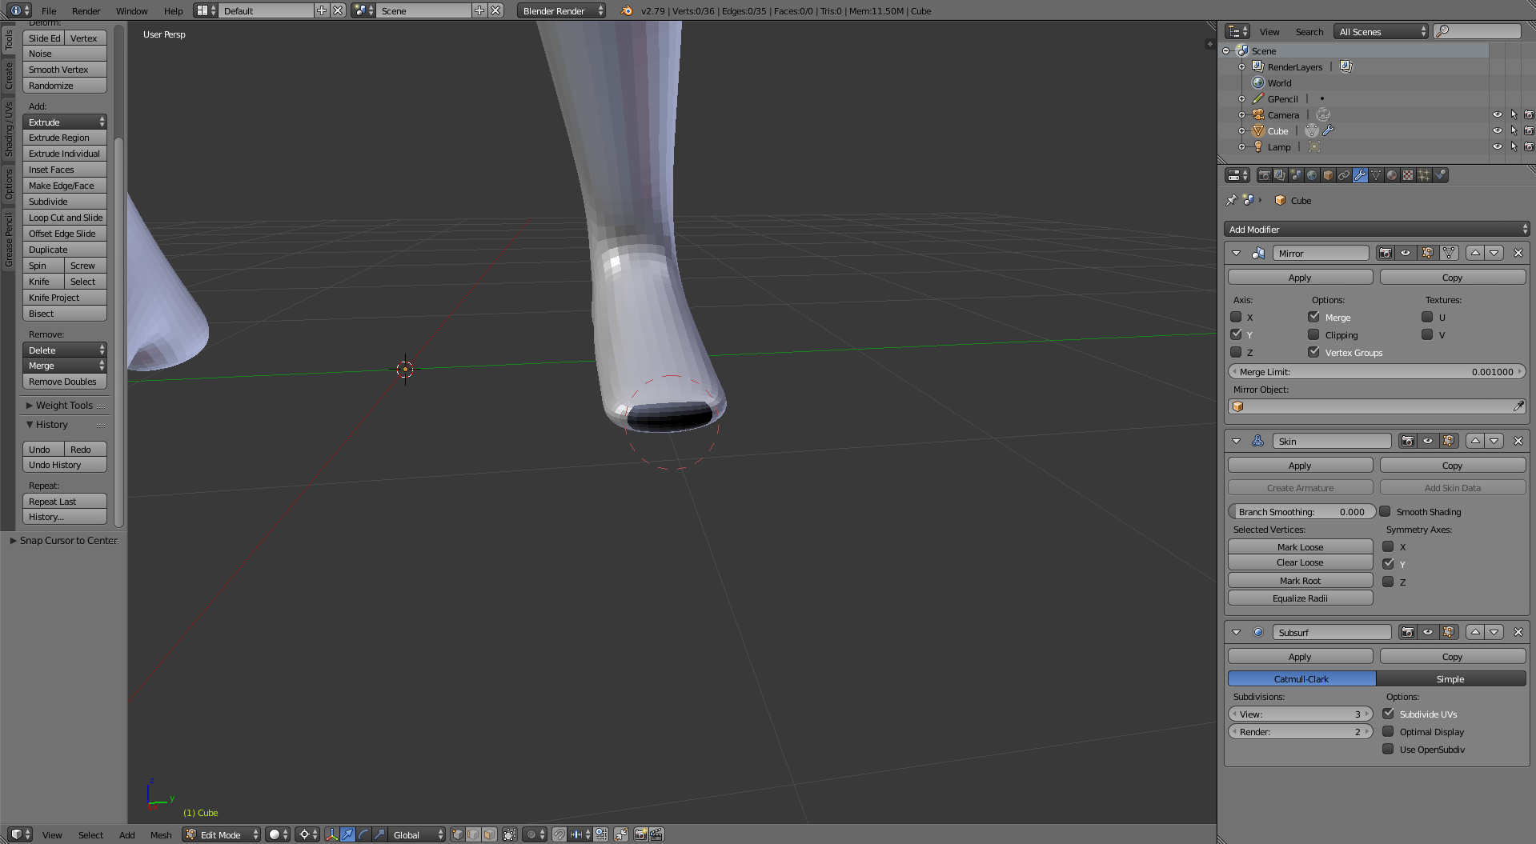
Task: Open the Global transform orientation dropdown
Action: (416, 834)
